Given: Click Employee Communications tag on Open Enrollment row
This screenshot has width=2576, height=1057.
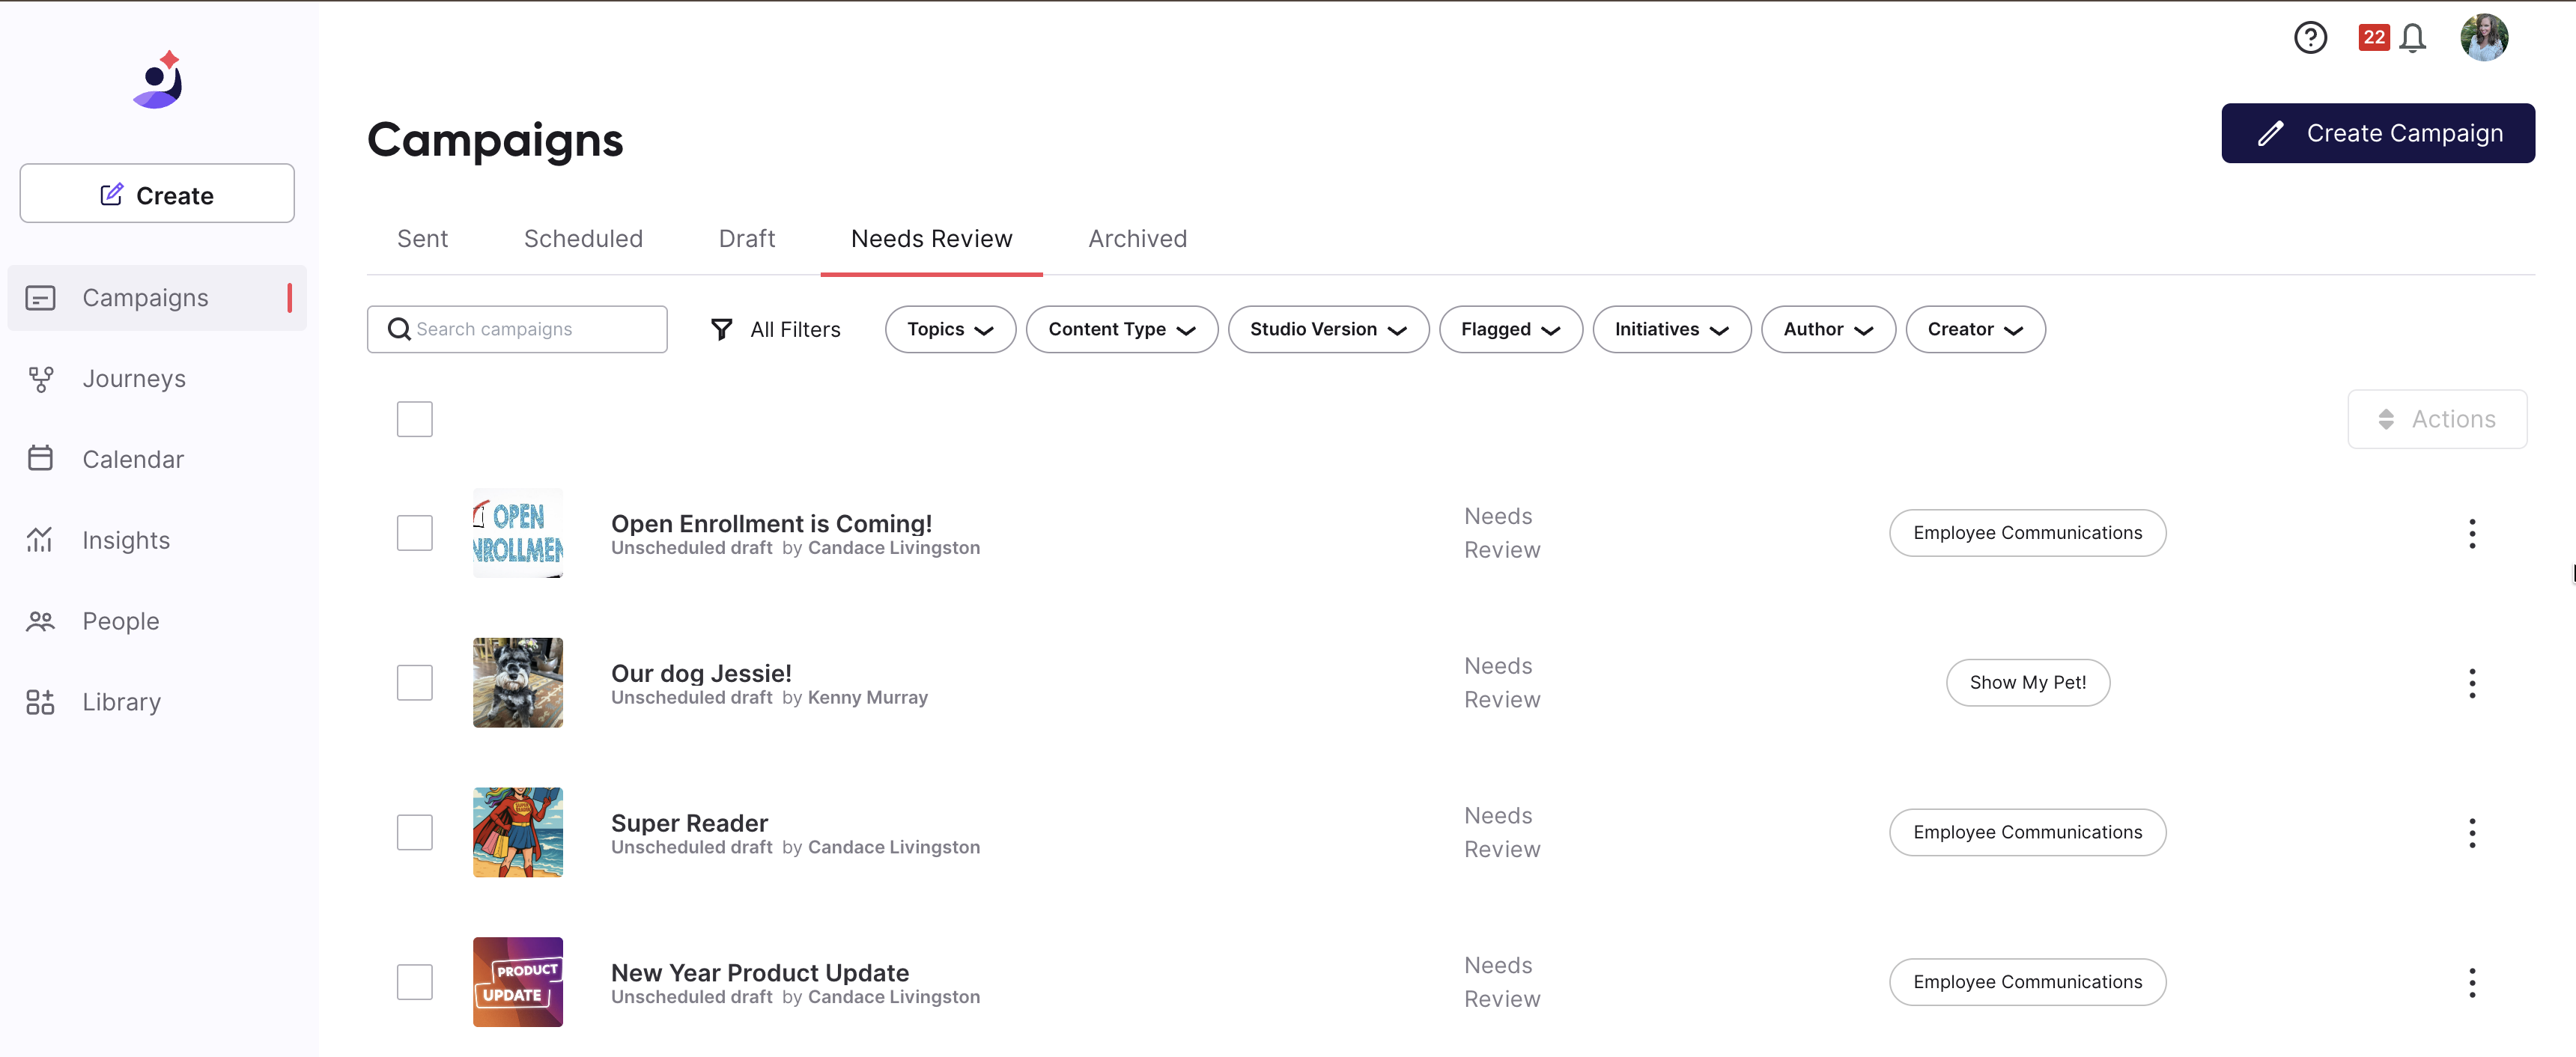Looking at the screenshot, I should tap(2027, 533).
